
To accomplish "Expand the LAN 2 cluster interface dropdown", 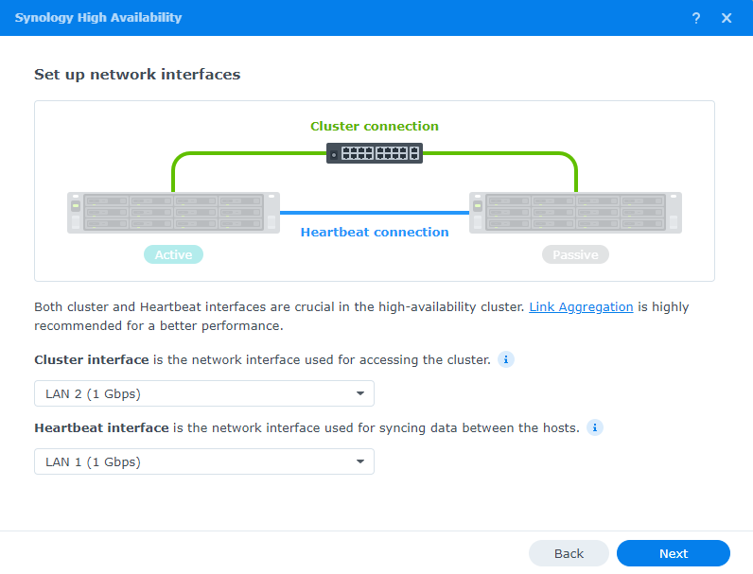I will (x=204, y=393).
